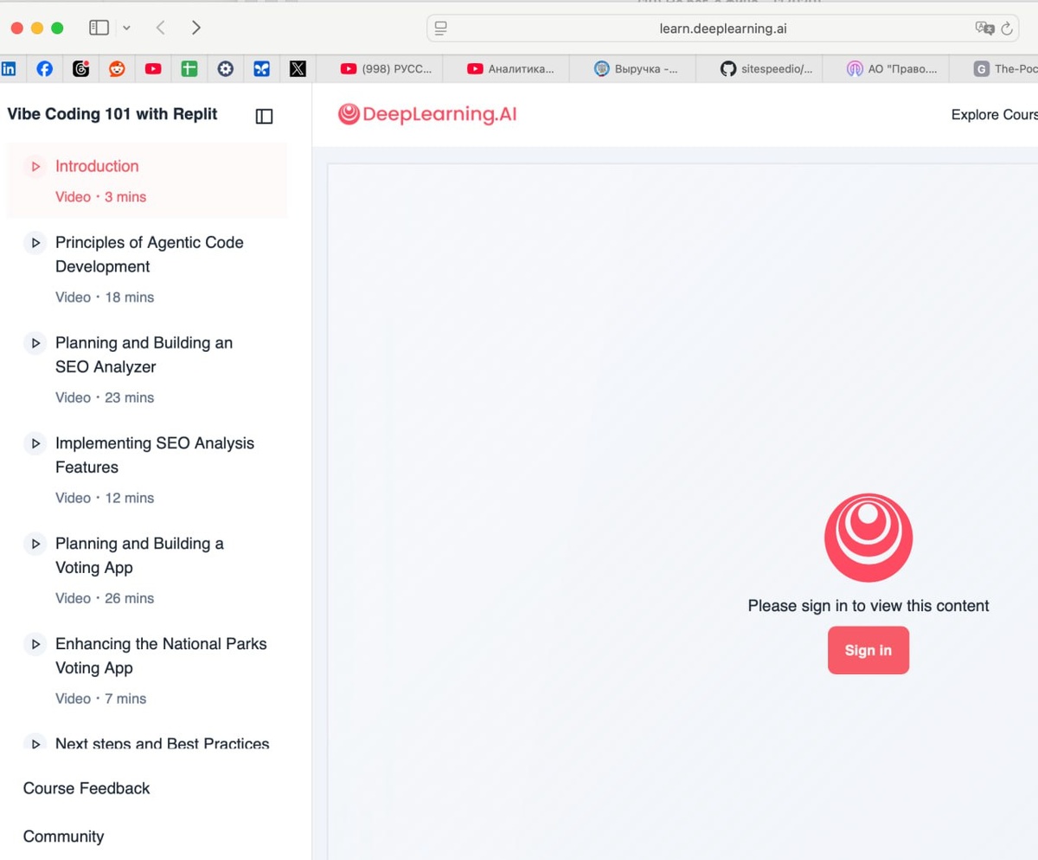The image size is (1038, 860).
Task: Open Planning and Building a Voting App lesson
Action: [139, 555]
